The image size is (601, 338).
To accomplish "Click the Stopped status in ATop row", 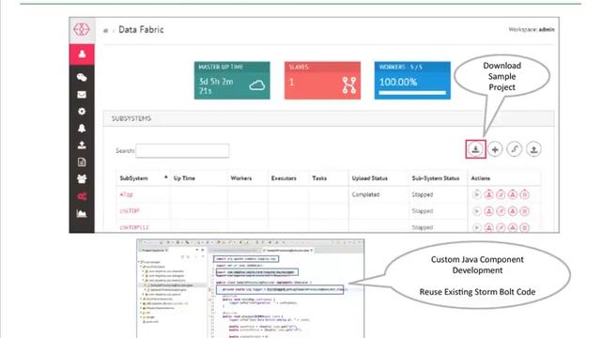I will click(x=423, y=194).
